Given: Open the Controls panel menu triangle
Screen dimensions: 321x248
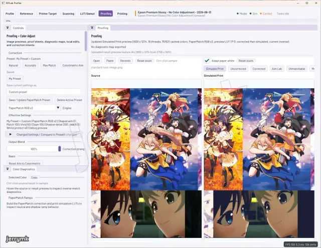Looking at the screenshot, I should tap(8, 28).
